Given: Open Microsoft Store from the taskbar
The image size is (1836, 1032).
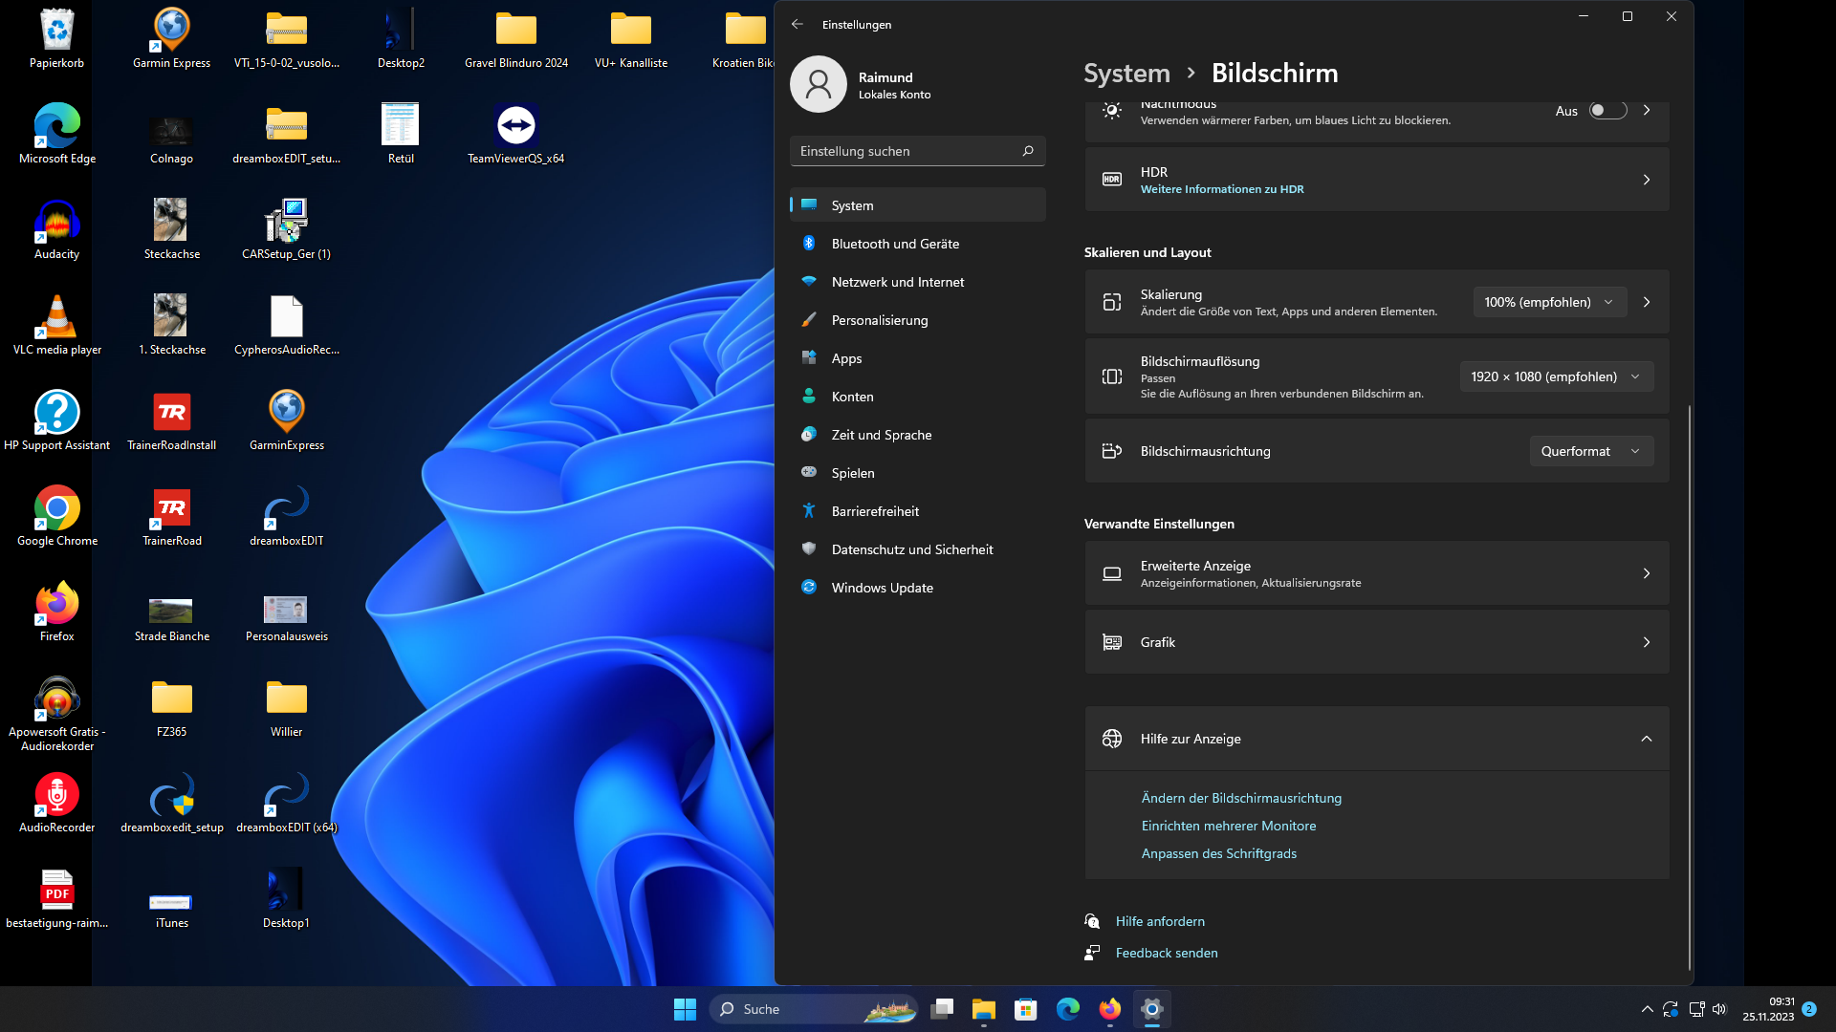Looking at the screenshot, I should (1025, 1009).
